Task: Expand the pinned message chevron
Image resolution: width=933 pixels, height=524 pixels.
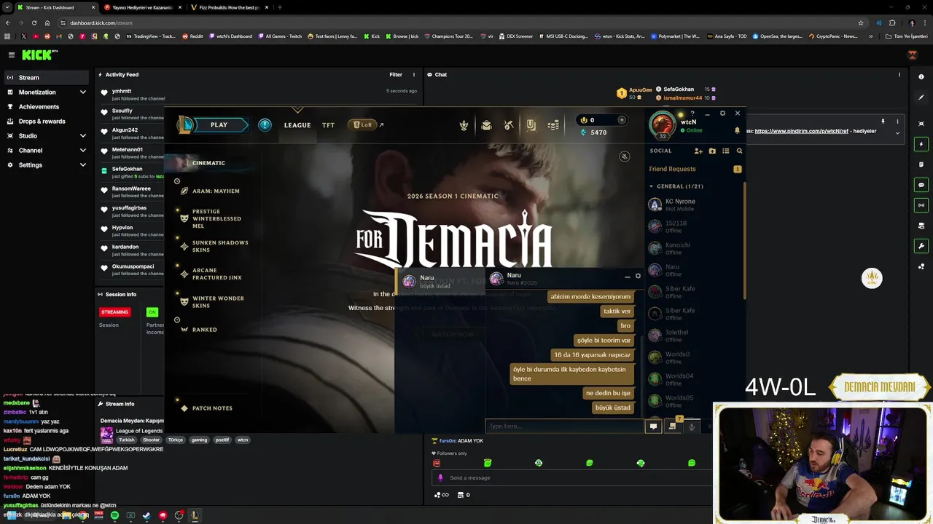Action: click(897, 132)
